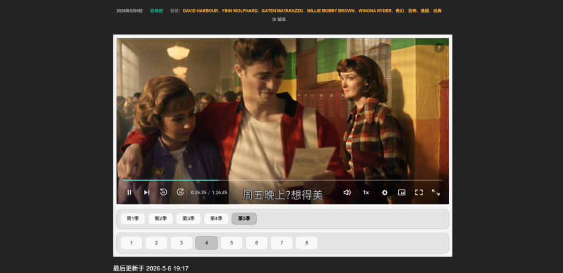Open the 欧美剧 category link

tap(156, 11)
